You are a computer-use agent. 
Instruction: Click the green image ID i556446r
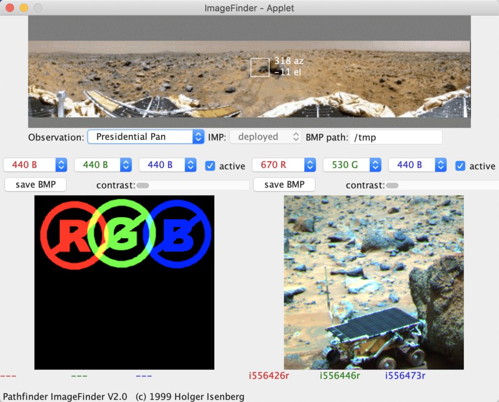click(x=340, y=376)
